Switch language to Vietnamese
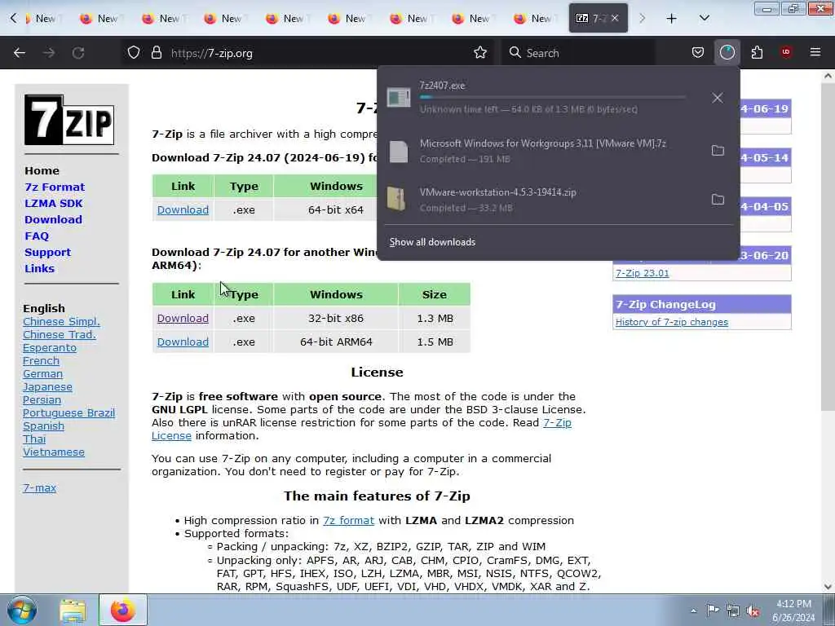This screenshot has width=835, height=626. click(54, 452)
